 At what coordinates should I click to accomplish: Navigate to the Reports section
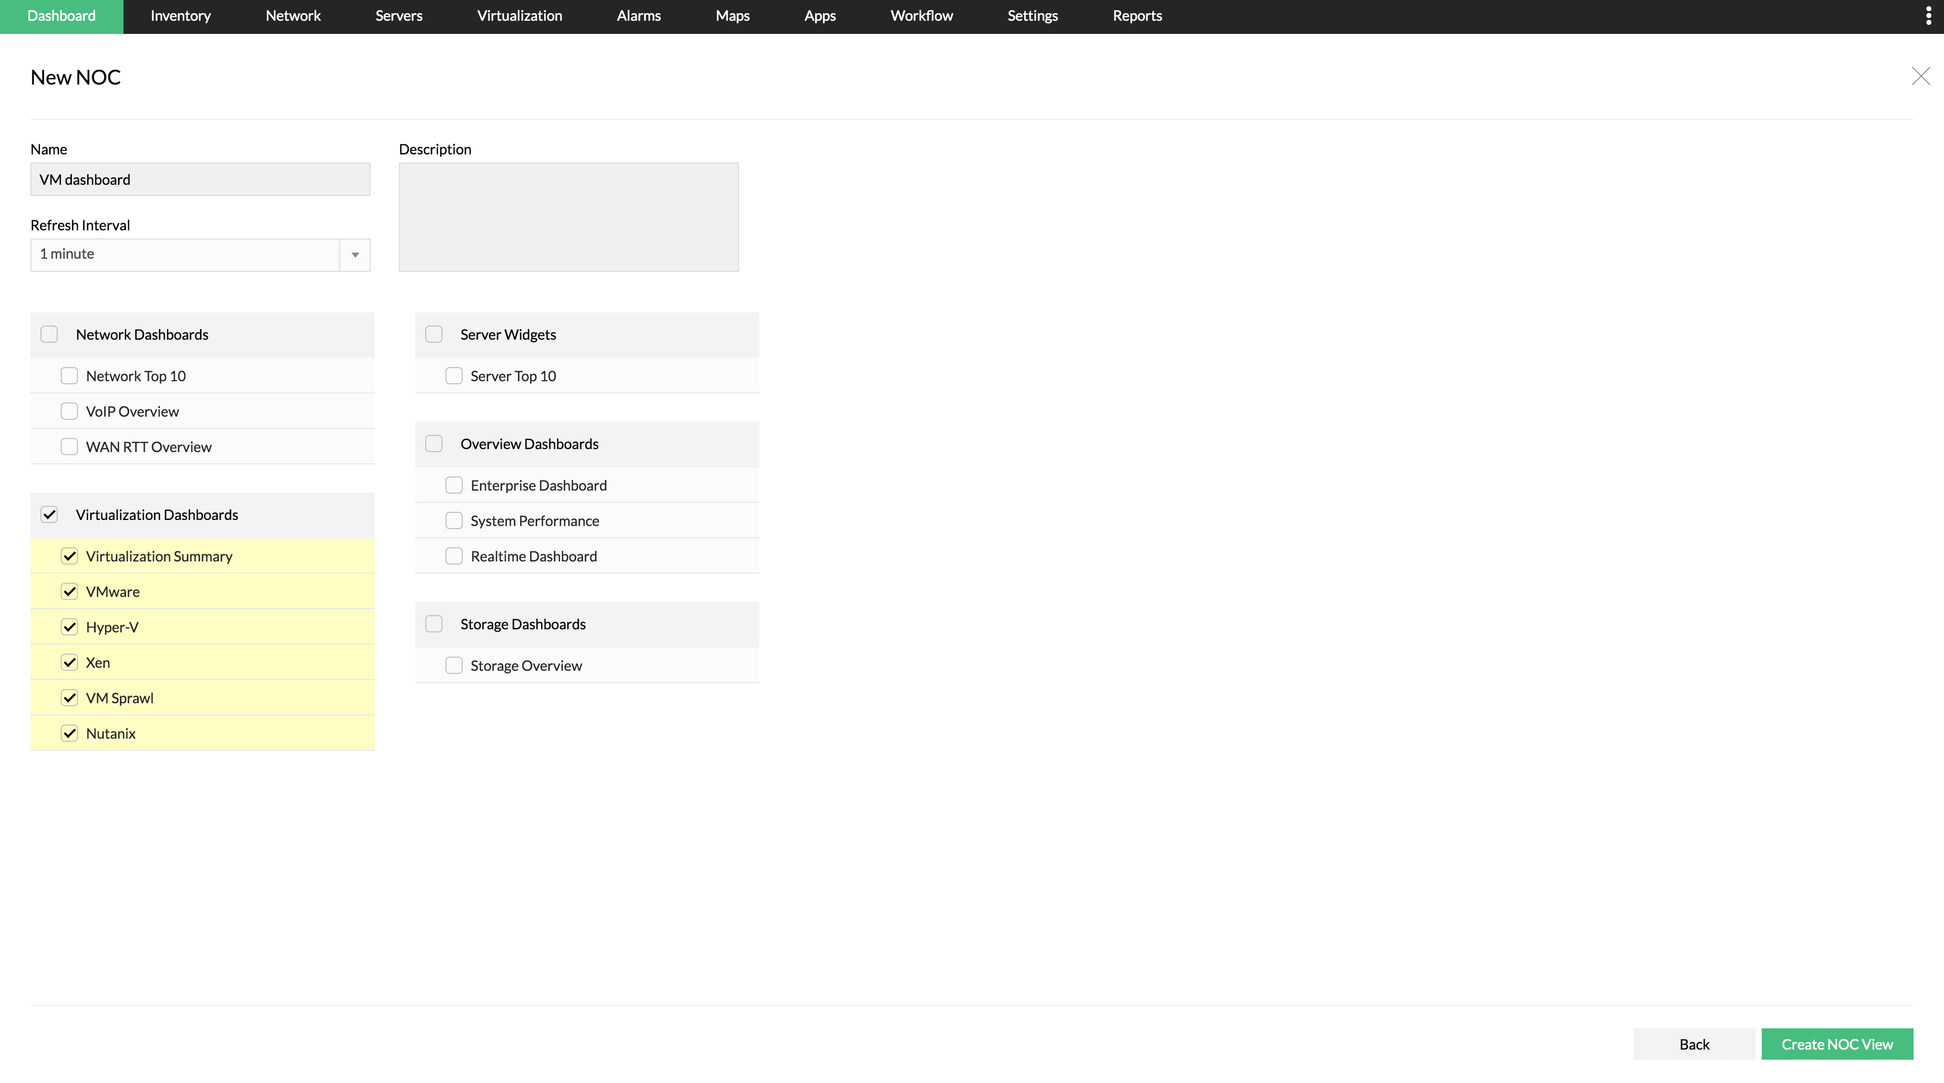1137,16
